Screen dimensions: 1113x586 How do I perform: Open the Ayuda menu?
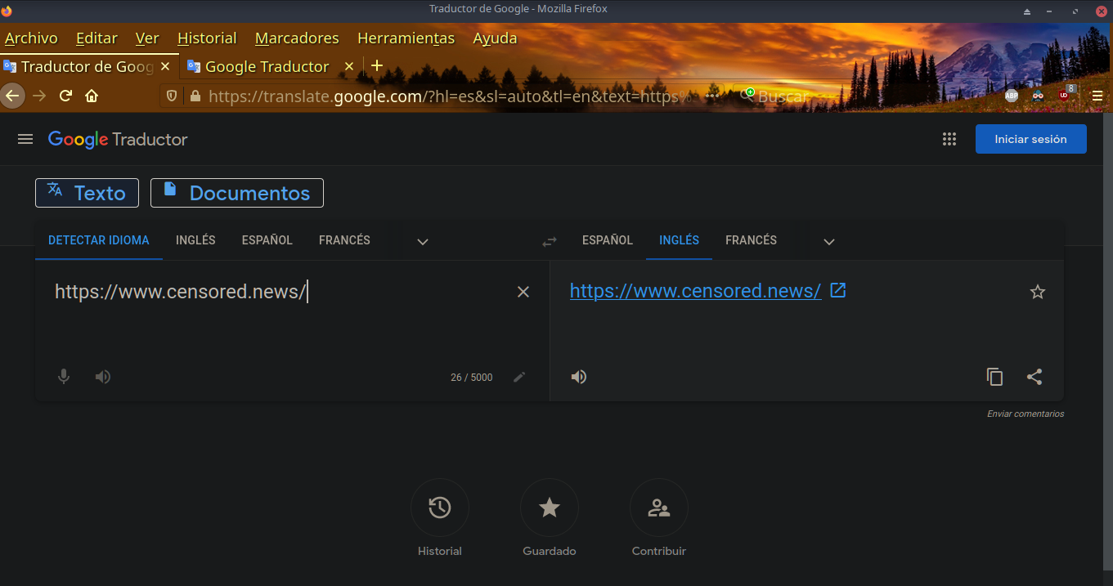495,38
